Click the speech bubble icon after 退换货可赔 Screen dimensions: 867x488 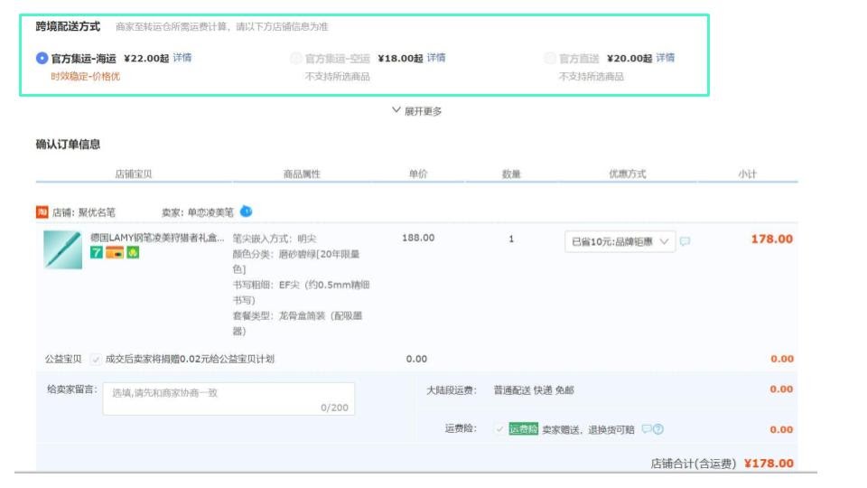coord(646,429)
